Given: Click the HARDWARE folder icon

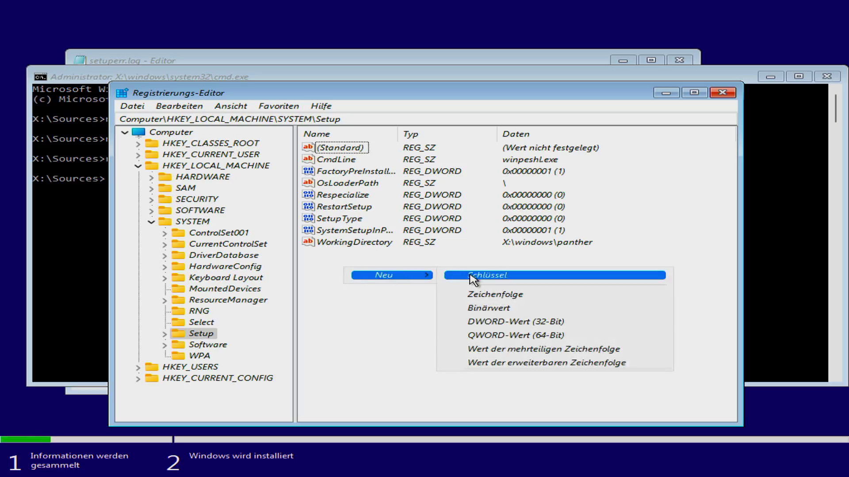Looking at the screenshot, I should [x=165, y=177].
